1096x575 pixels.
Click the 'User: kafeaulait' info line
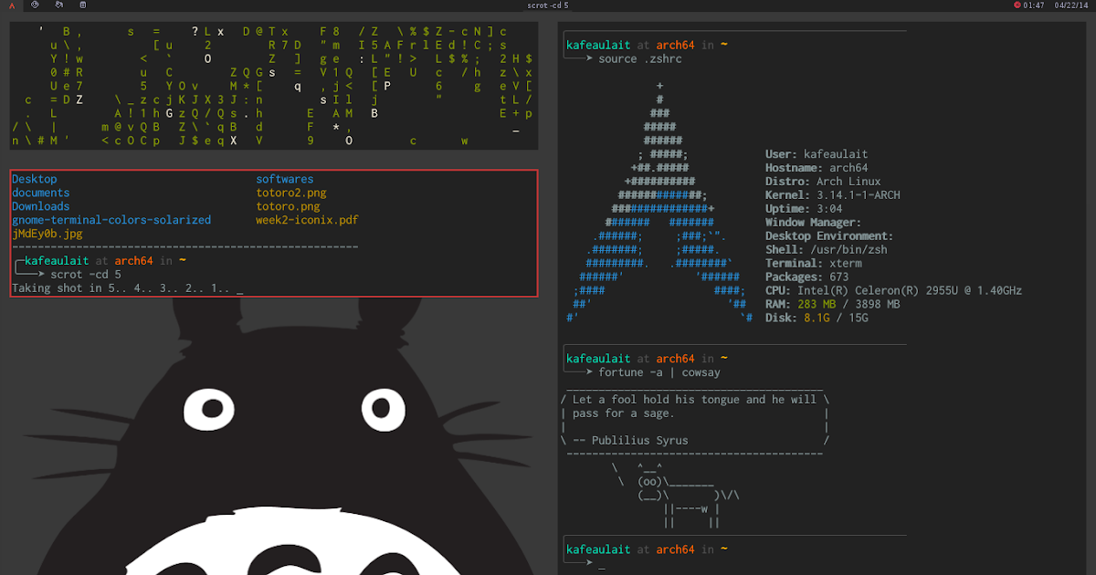pos(817,154)
